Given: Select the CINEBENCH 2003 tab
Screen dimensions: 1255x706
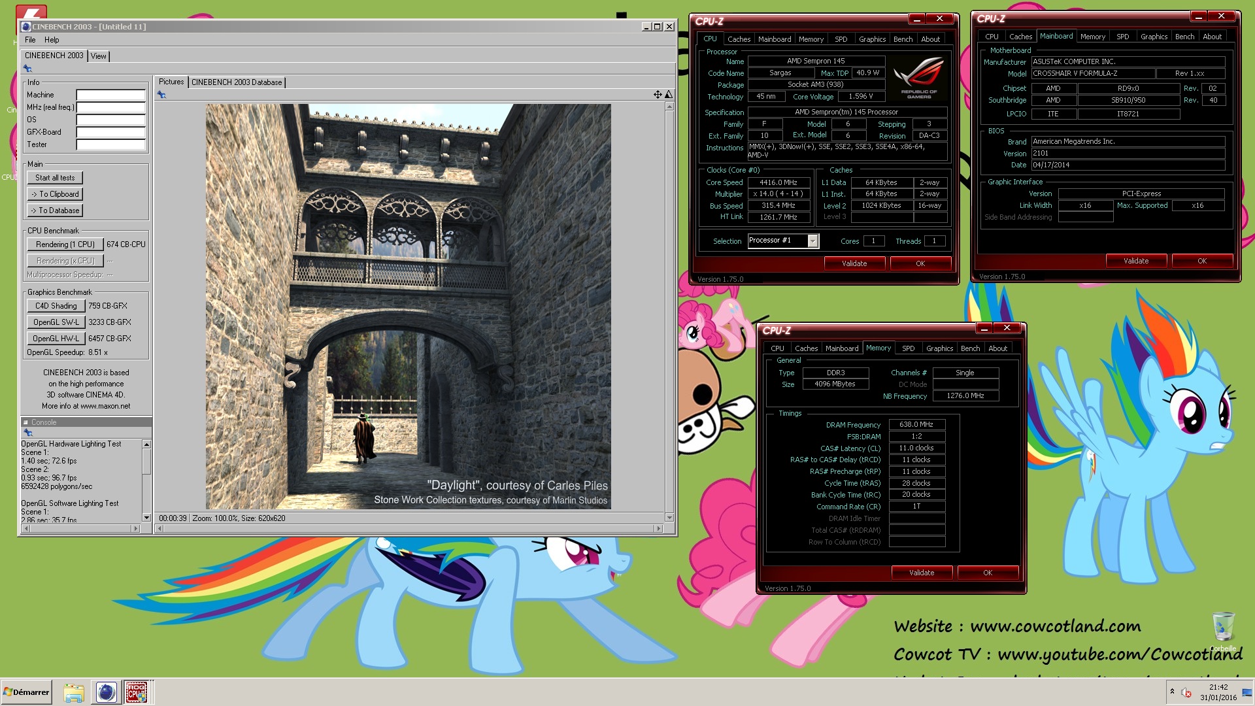Looking at the screenshot, I should point(54,56).
